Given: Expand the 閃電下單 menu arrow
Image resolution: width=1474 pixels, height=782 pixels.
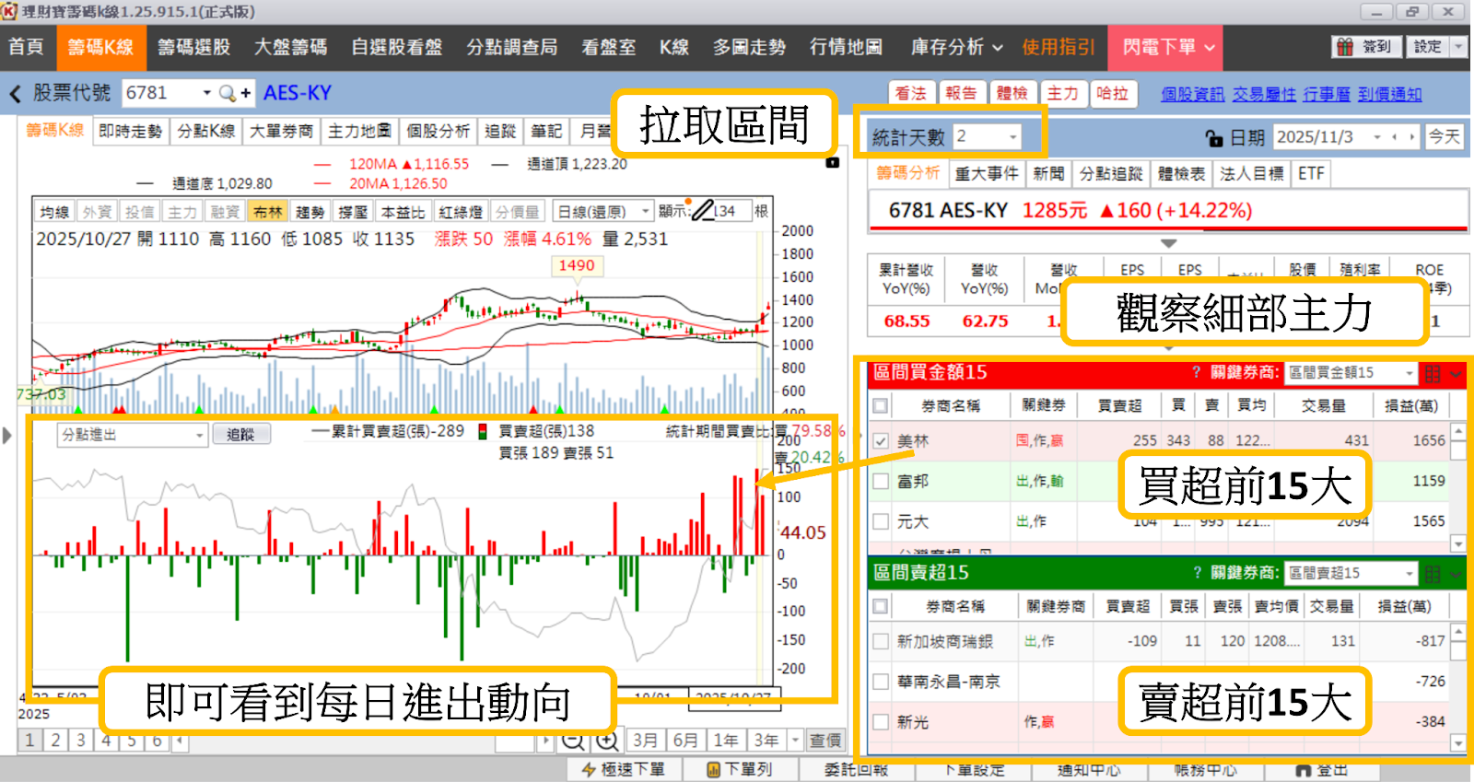Looking at the screenshot, I should [1210, 48].
